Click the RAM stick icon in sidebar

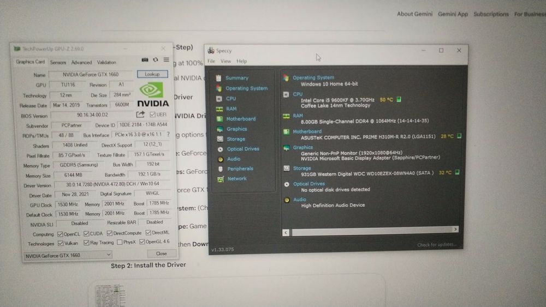219,109
